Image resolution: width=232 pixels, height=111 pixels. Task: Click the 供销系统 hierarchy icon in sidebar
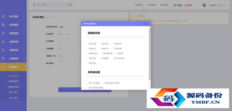(x=3, y=50)
